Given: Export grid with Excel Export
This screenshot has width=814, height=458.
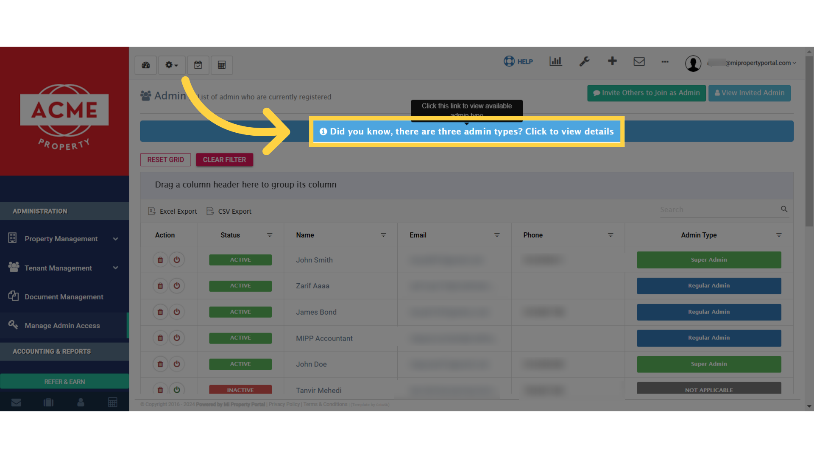Looking at the screenshot, I should click(173, 211).
